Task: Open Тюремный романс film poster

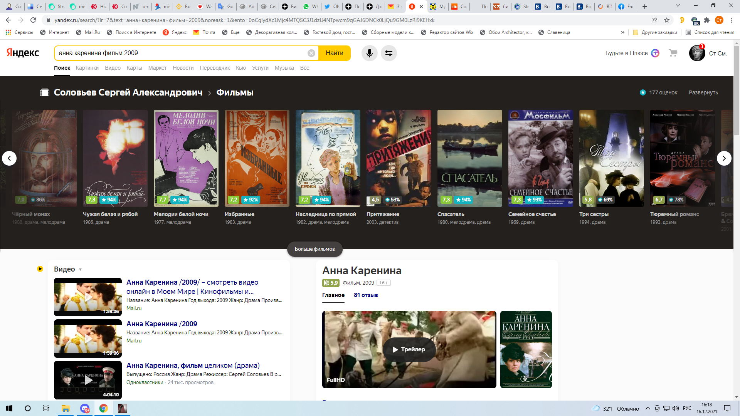Action: [x=683, y=158]
